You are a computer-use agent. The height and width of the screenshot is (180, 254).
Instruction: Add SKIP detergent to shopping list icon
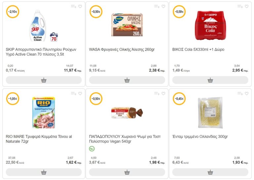(x=73, y=7)
